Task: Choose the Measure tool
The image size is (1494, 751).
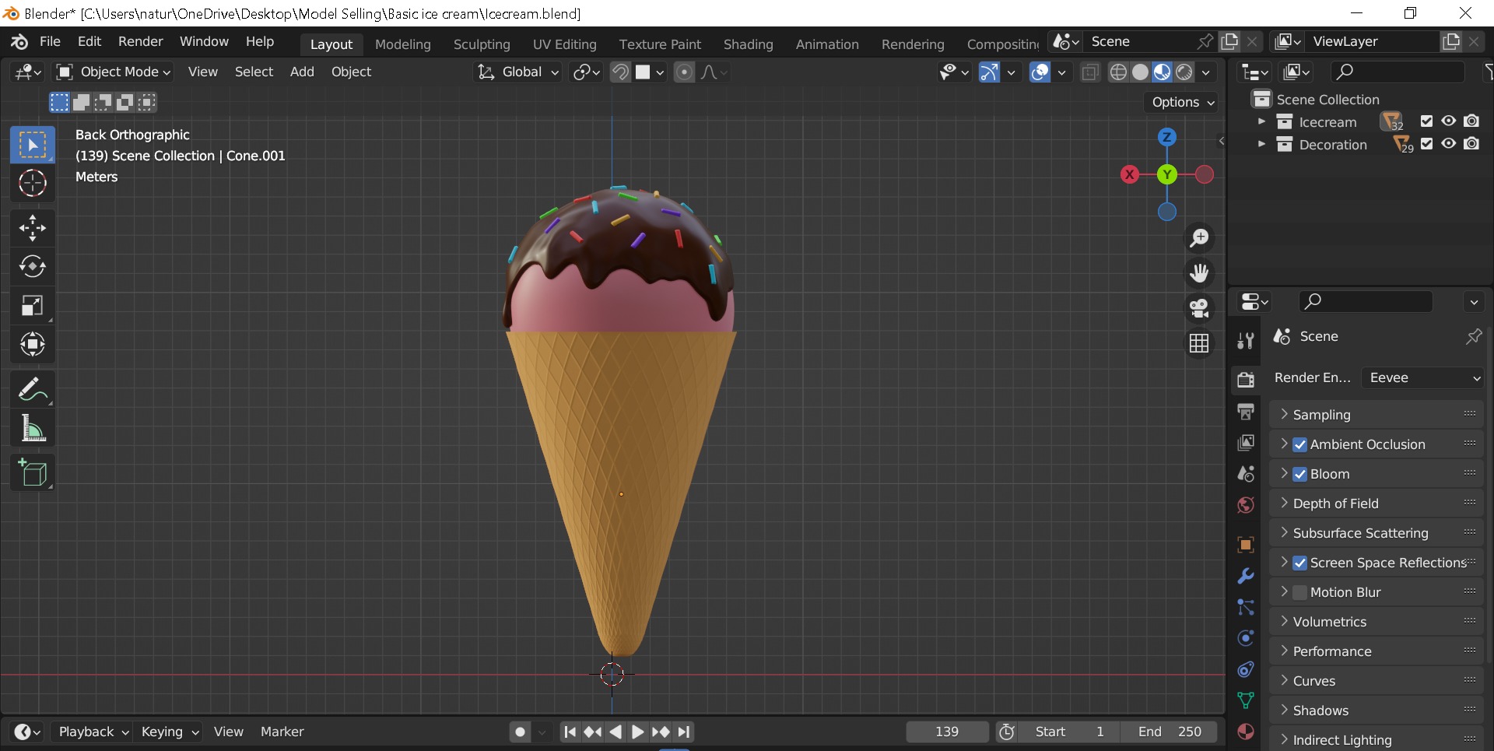Action: [x=33, y=428]
